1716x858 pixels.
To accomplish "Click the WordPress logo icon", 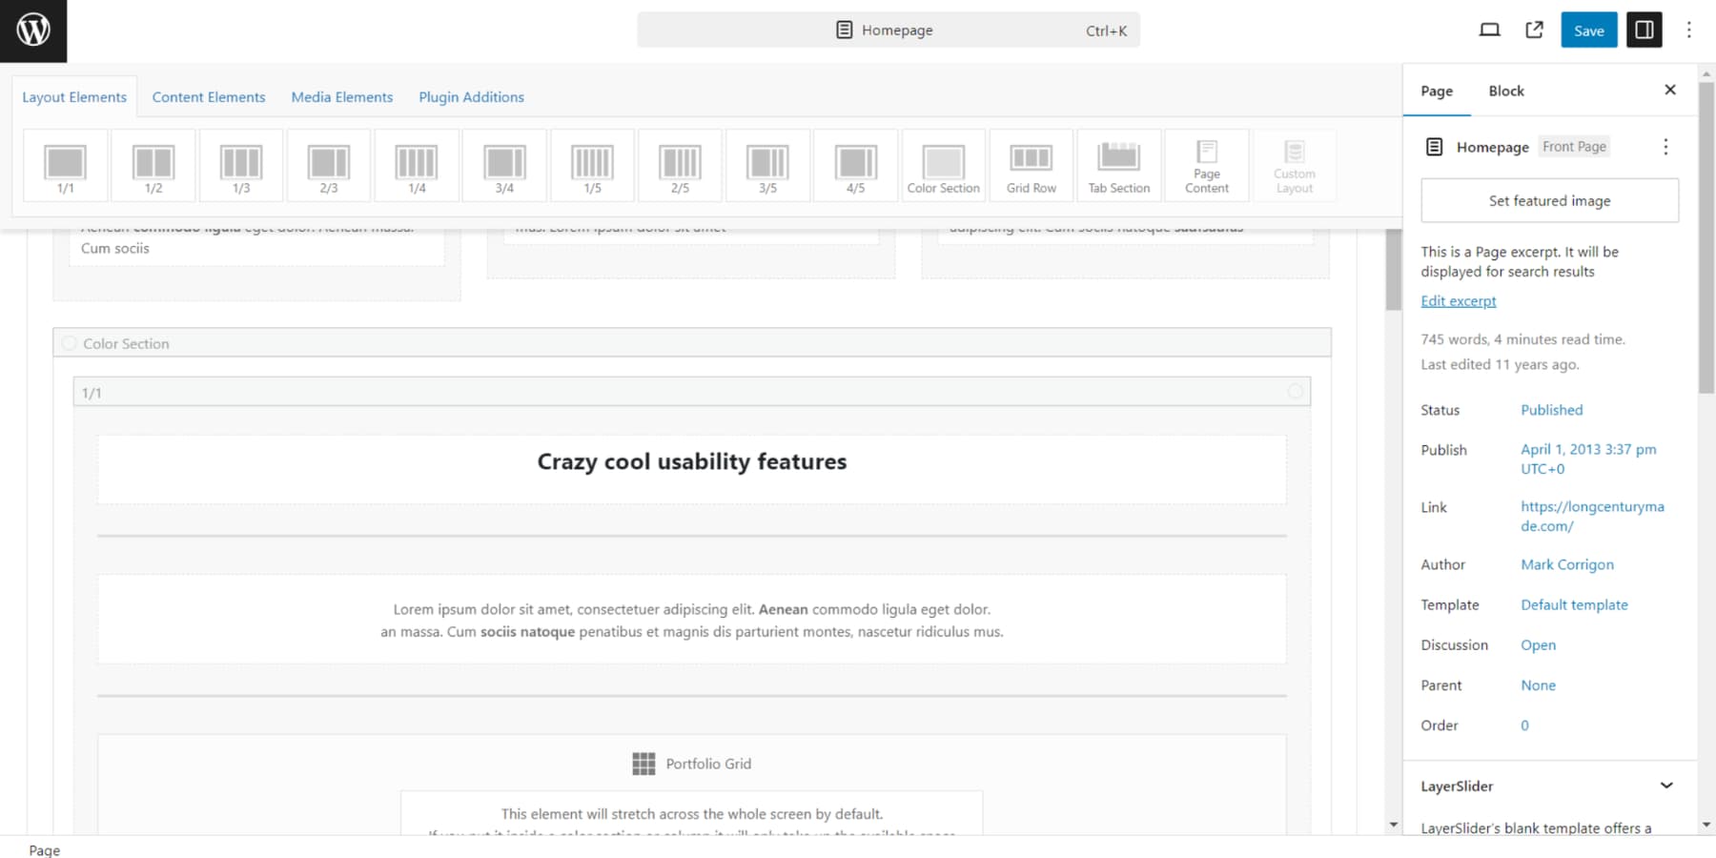I will point(33,31).
